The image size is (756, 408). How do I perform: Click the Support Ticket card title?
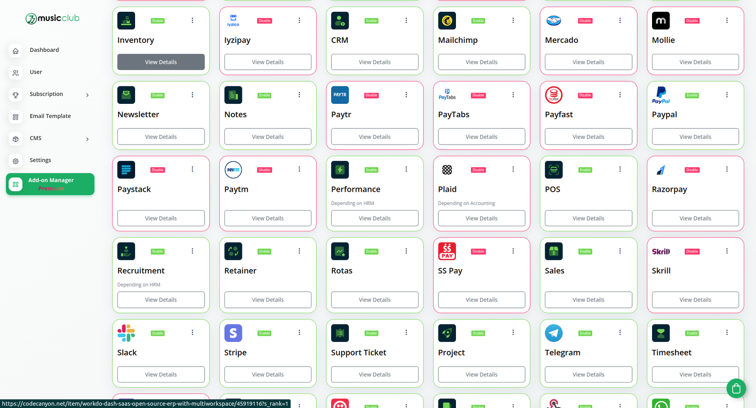tap(359, 353)
